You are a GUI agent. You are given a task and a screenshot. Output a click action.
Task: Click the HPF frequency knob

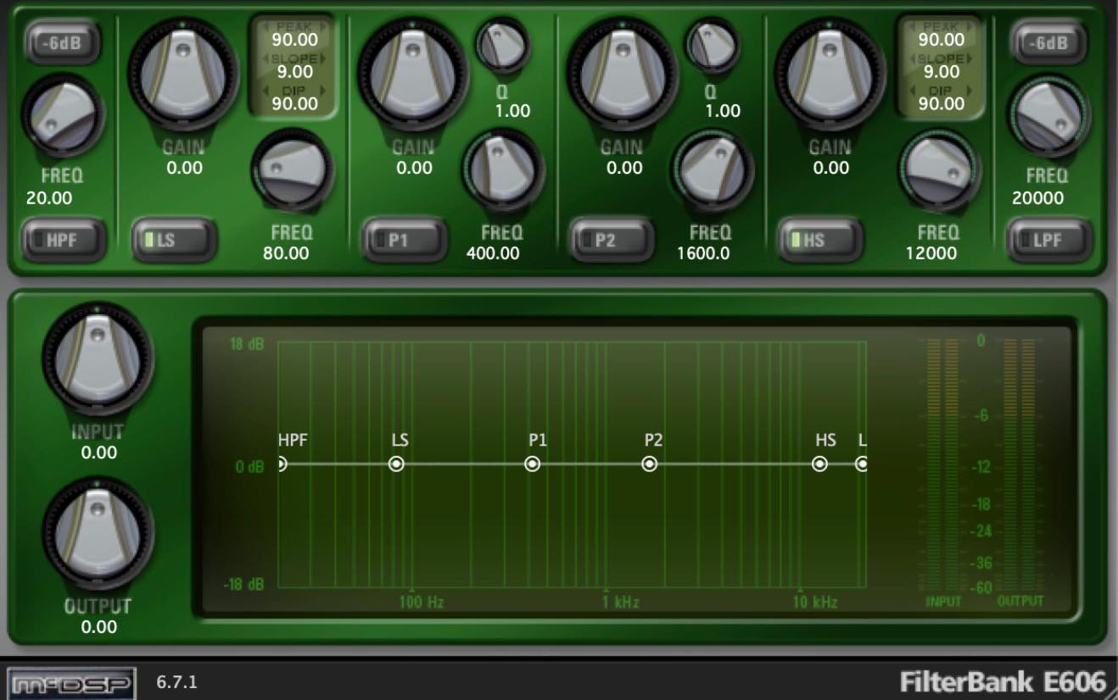(62, 117)
